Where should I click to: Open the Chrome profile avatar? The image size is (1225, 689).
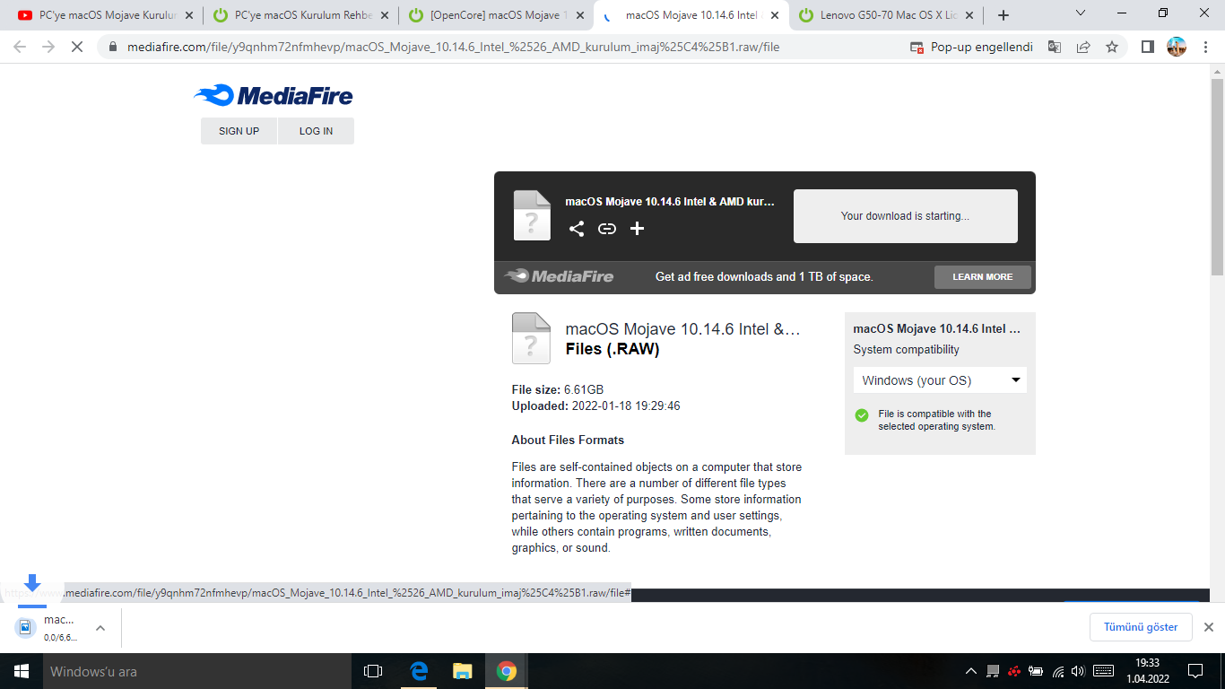coord(1177,47)
